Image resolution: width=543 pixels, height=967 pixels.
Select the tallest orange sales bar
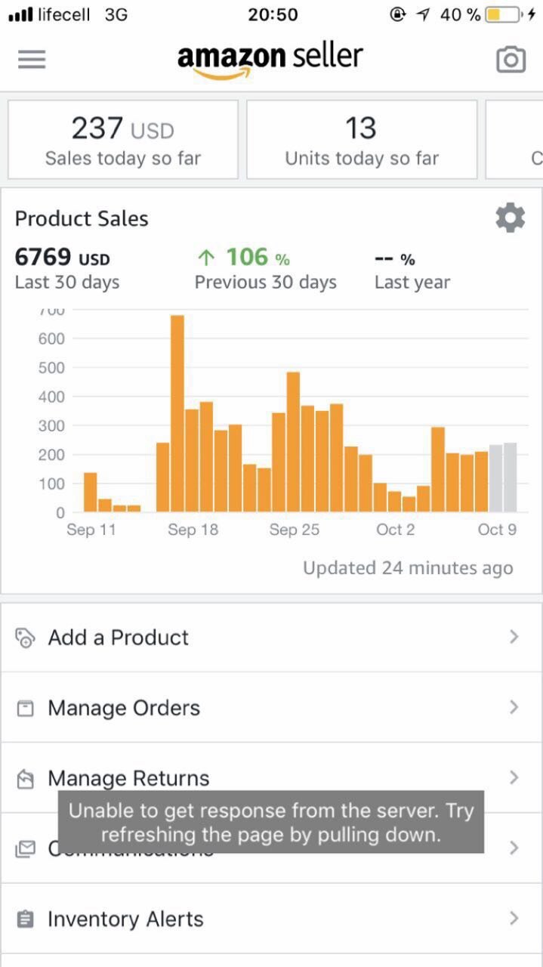point(177,414)
